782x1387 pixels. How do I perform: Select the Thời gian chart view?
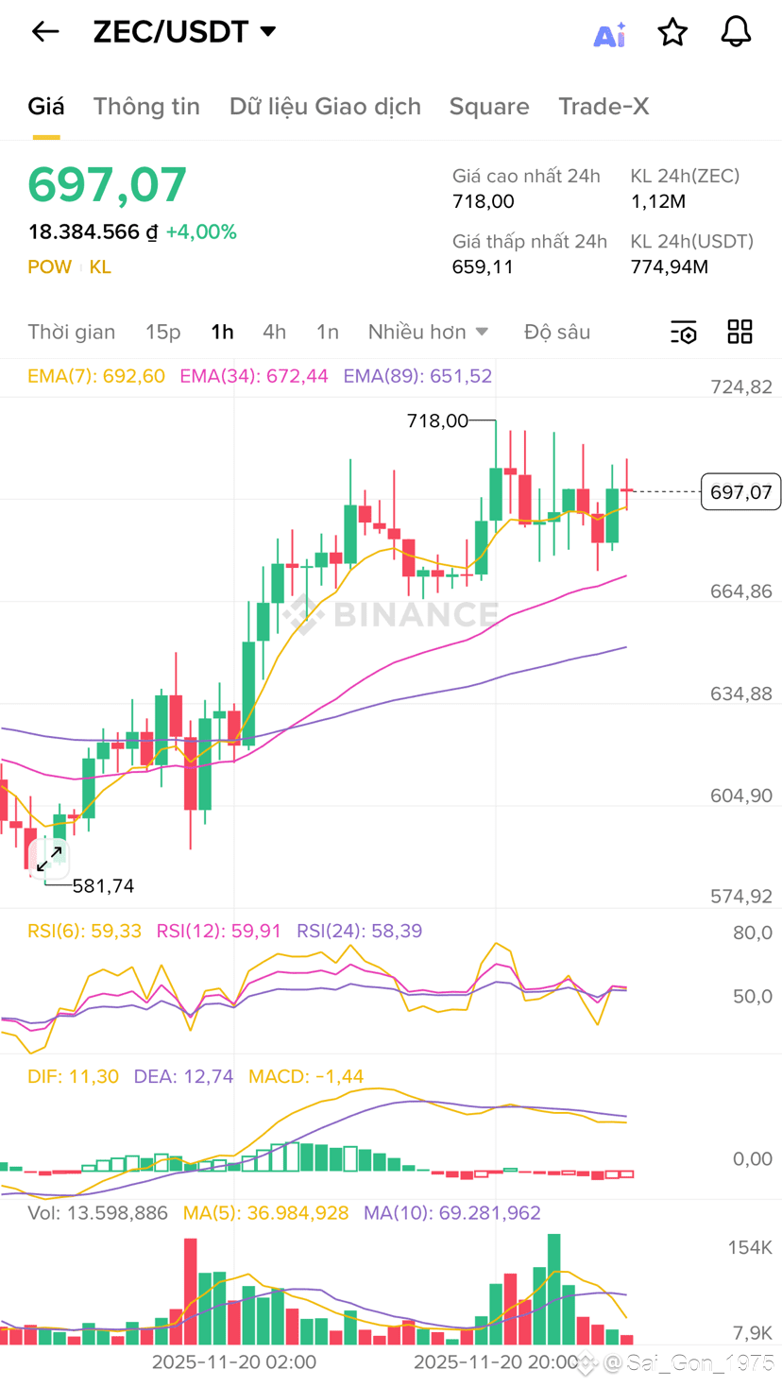[72, 332]
